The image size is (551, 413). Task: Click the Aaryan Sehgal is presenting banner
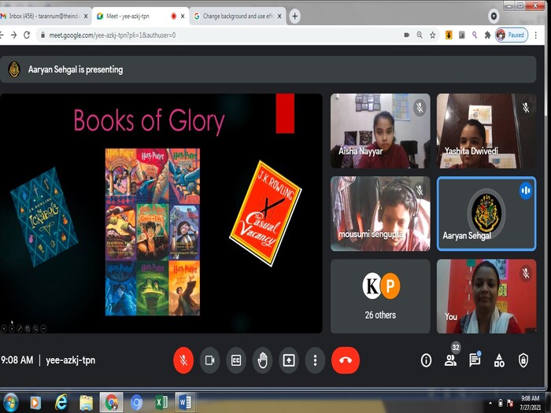[x=268, y=69]
